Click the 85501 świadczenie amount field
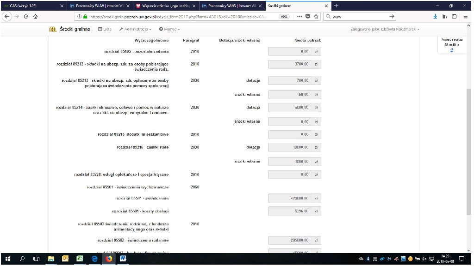The height and width of the screenshot is (266, 474). point(290,198)
